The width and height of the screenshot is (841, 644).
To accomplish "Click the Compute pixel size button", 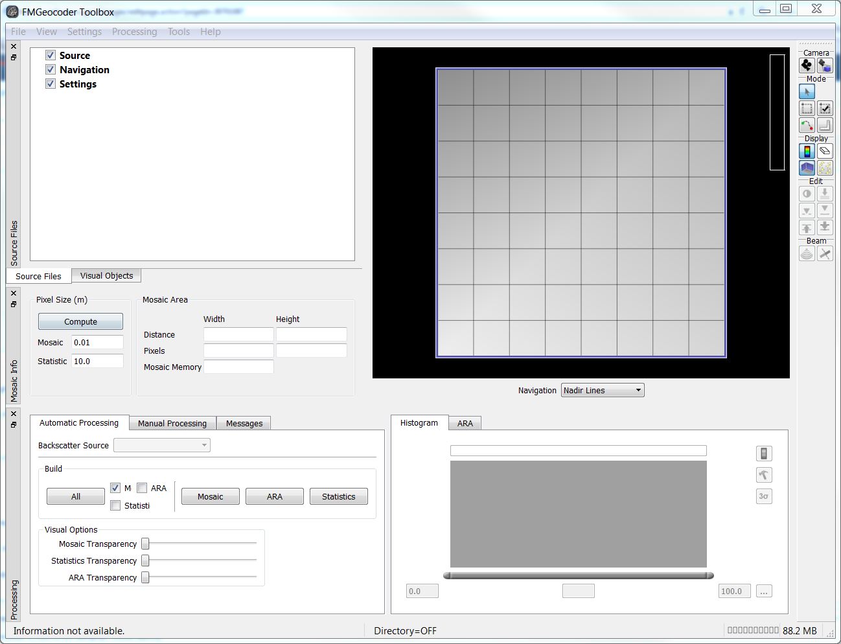I will click(x=80, y=321).
